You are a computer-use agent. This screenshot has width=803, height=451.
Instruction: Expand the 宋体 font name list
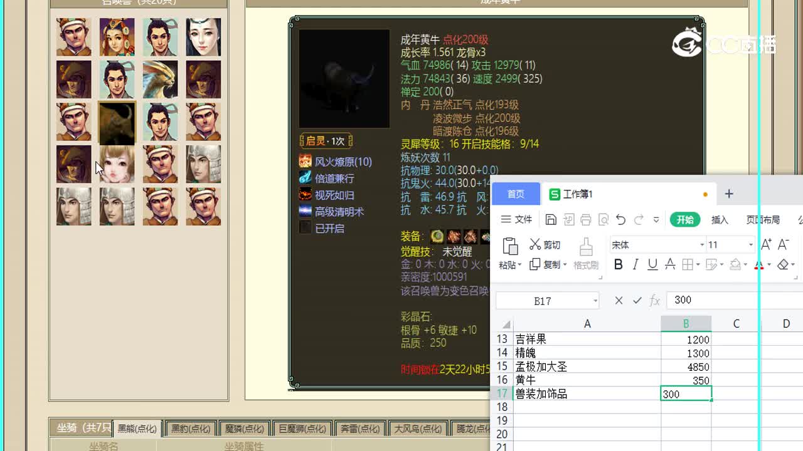(x=702, y=245)
